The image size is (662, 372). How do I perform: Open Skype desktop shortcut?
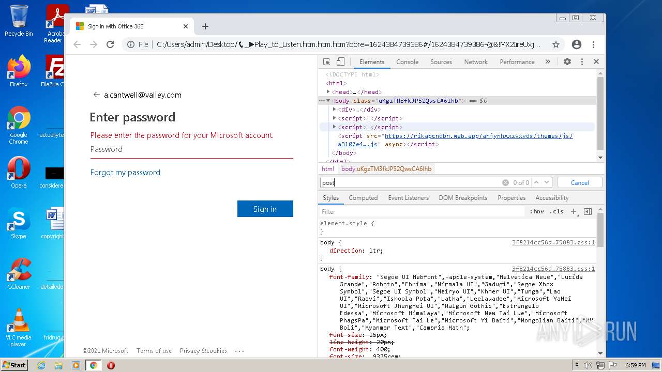(x=19, y=223)
